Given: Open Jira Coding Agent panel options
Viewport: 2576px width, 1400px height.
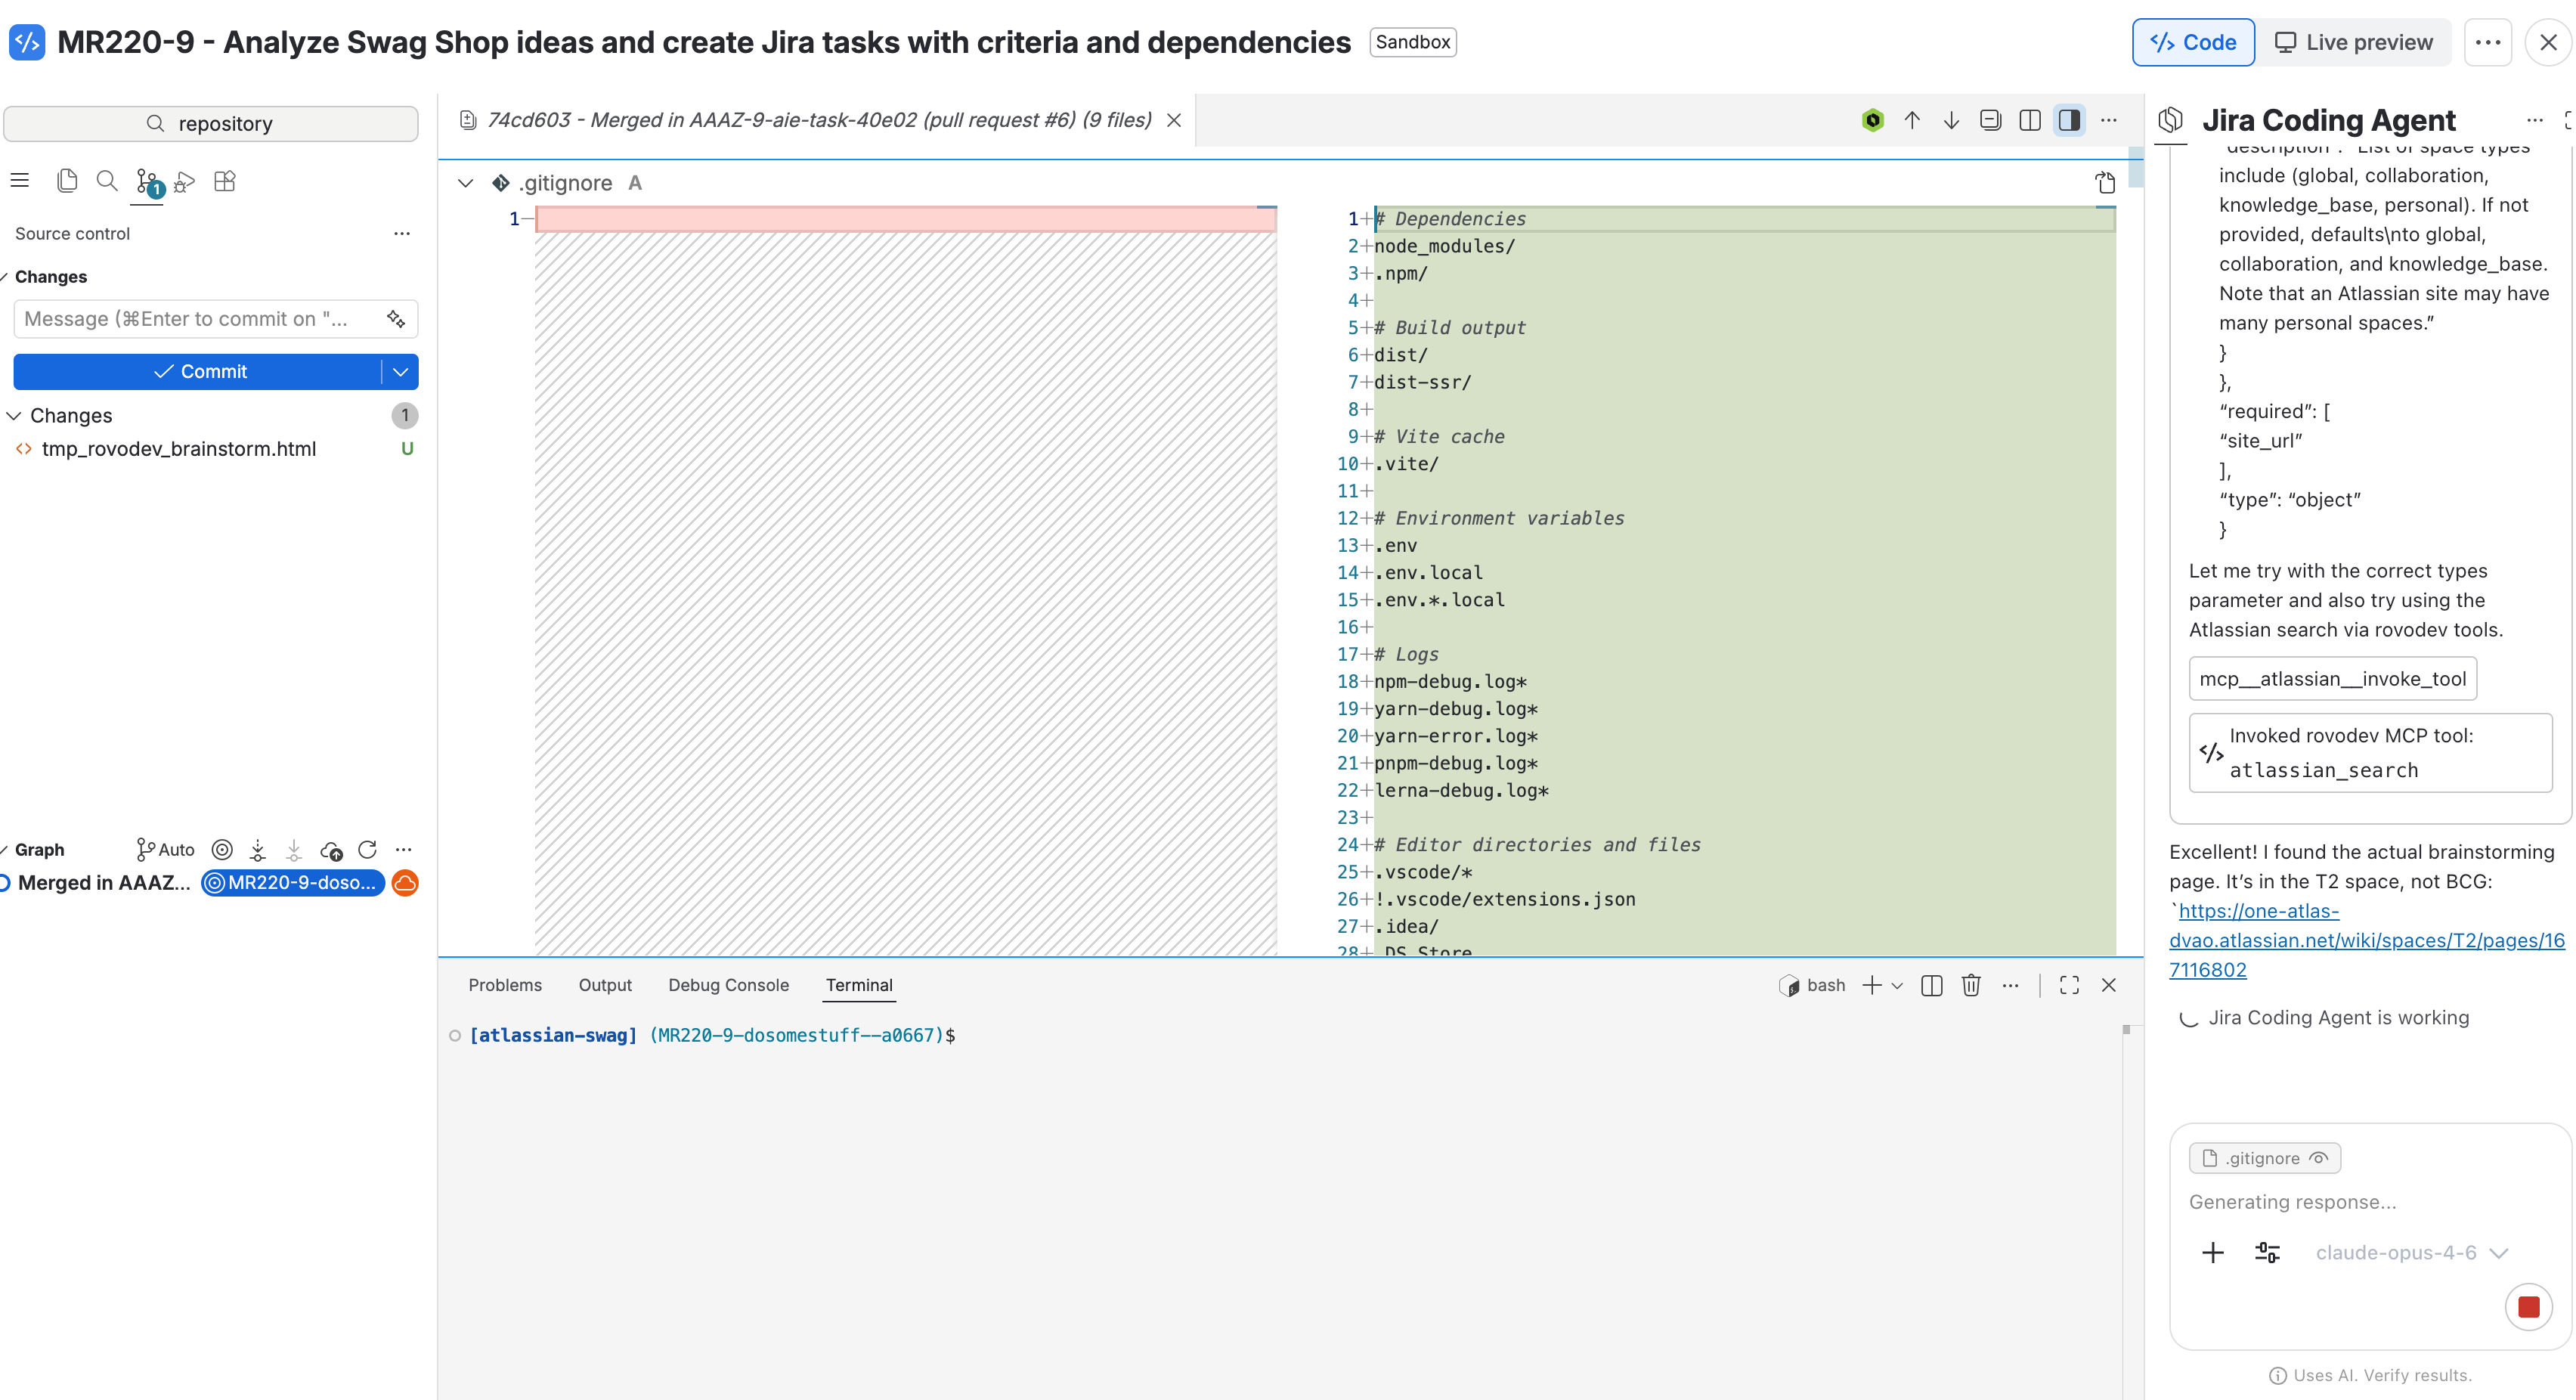Looking at the screenshot, I should pyautogui.click(x=2535, y=121).
